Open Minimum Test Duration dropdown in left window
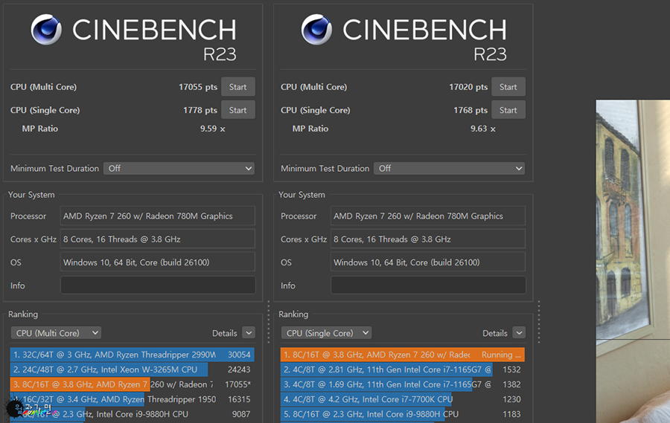 [179, 168]
